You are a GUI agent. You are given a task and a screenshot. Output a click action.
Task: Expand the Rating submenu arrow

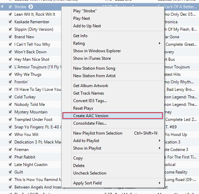(160, 43)
